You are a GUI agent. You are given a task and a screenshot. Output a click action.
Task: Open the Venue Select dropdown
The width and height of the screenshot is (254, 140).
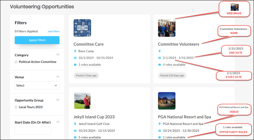tap(37, 86)
